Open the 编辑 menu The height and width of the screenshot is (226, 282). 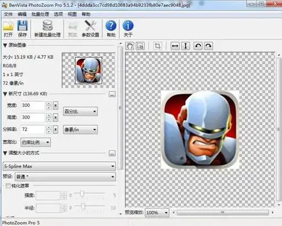click(22, 14)
